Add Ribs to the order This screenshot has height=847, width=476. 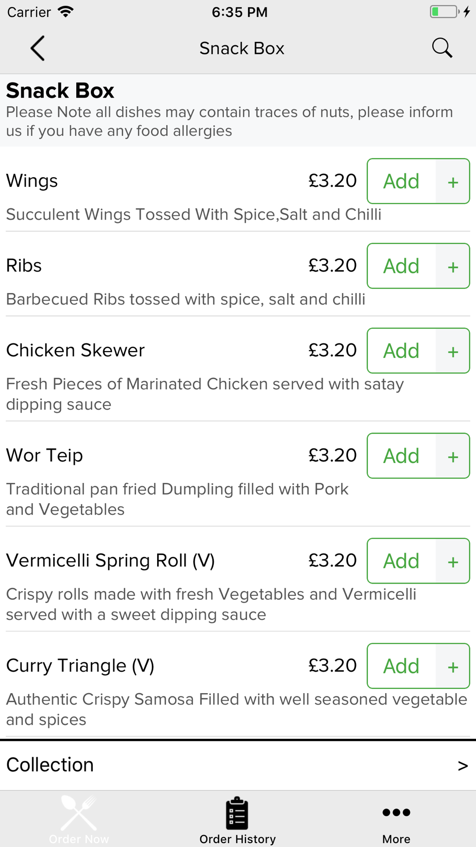click(x=401, y=266)
